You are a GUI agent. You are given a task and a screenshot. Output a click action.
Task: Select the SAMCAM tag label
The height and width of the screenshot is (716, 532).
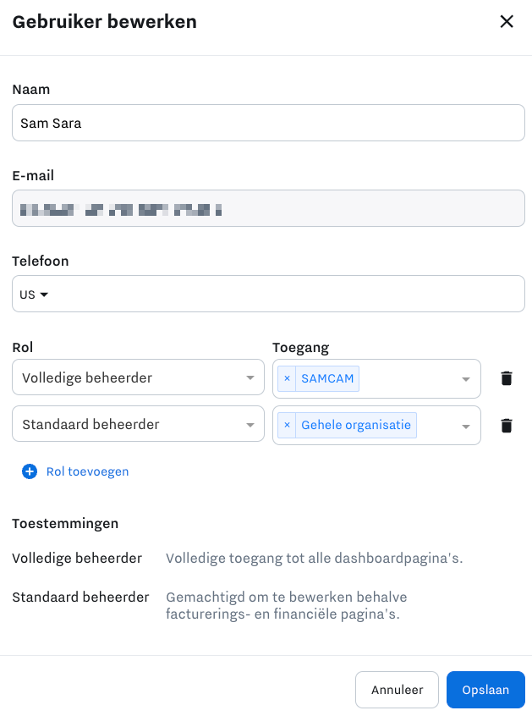tap(327, 378)
